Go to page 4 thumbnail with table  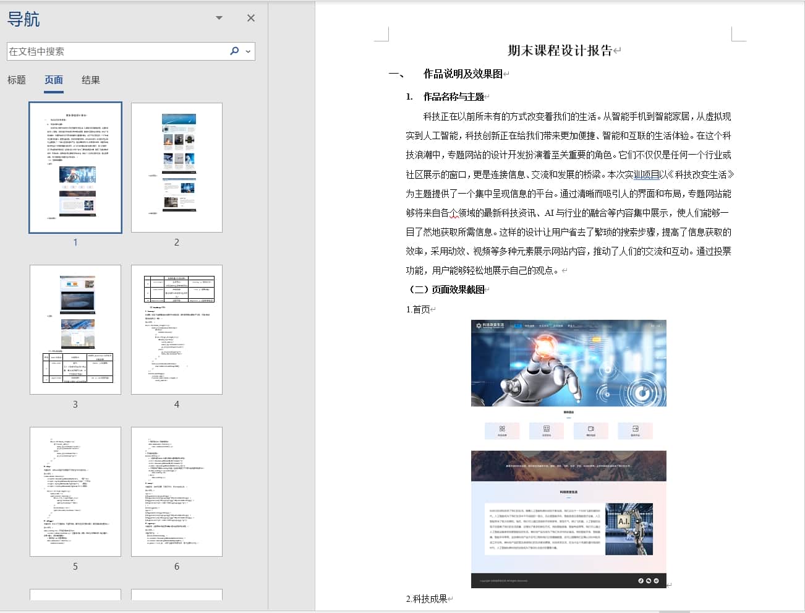177,330
